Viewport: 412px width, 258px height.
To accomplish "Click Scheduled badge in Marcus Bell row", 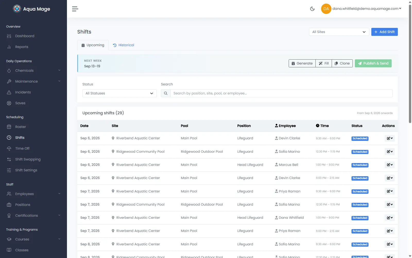I will pos(360,165).
